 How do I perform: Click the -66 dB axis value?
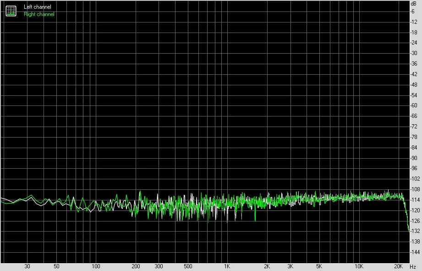[414, 116]
